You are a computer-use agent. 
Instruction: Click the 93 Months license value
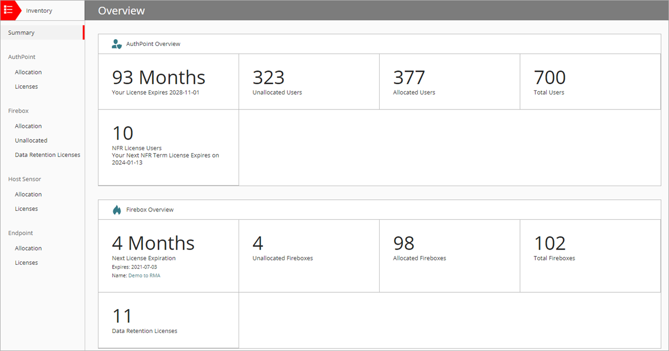coord(159,77)
